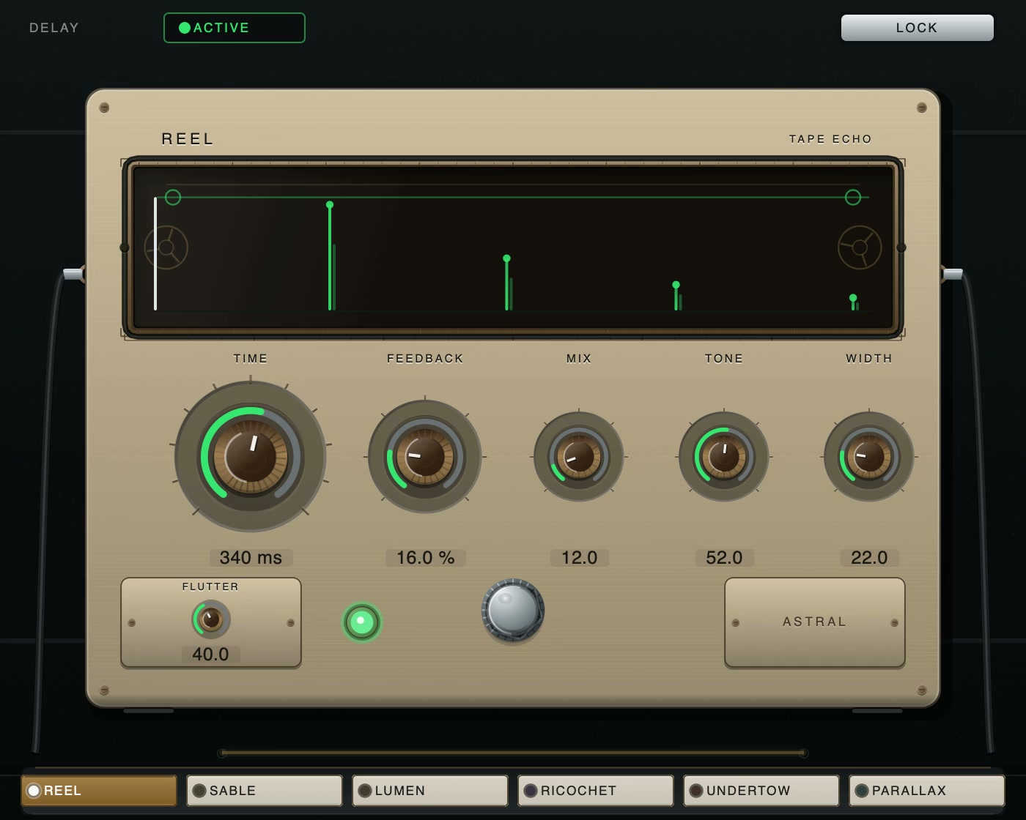Click the WIDTH knob

pos(869,457)
